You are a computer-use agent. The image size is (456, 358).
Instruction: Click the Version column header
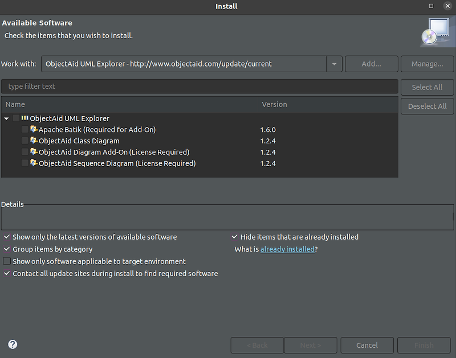328,105
